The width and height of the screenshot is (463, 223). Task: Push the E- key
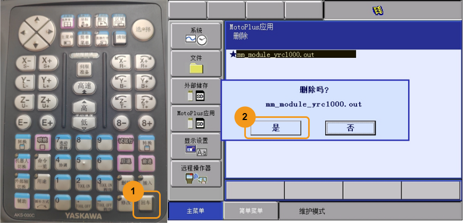[23, 123]
